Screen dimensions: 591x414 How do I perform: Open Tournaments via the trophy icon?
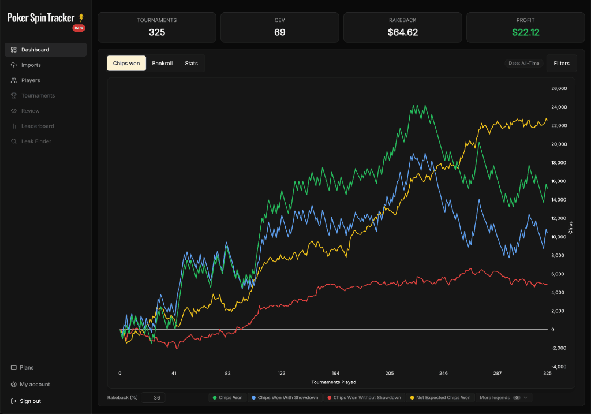pos(14,95)
